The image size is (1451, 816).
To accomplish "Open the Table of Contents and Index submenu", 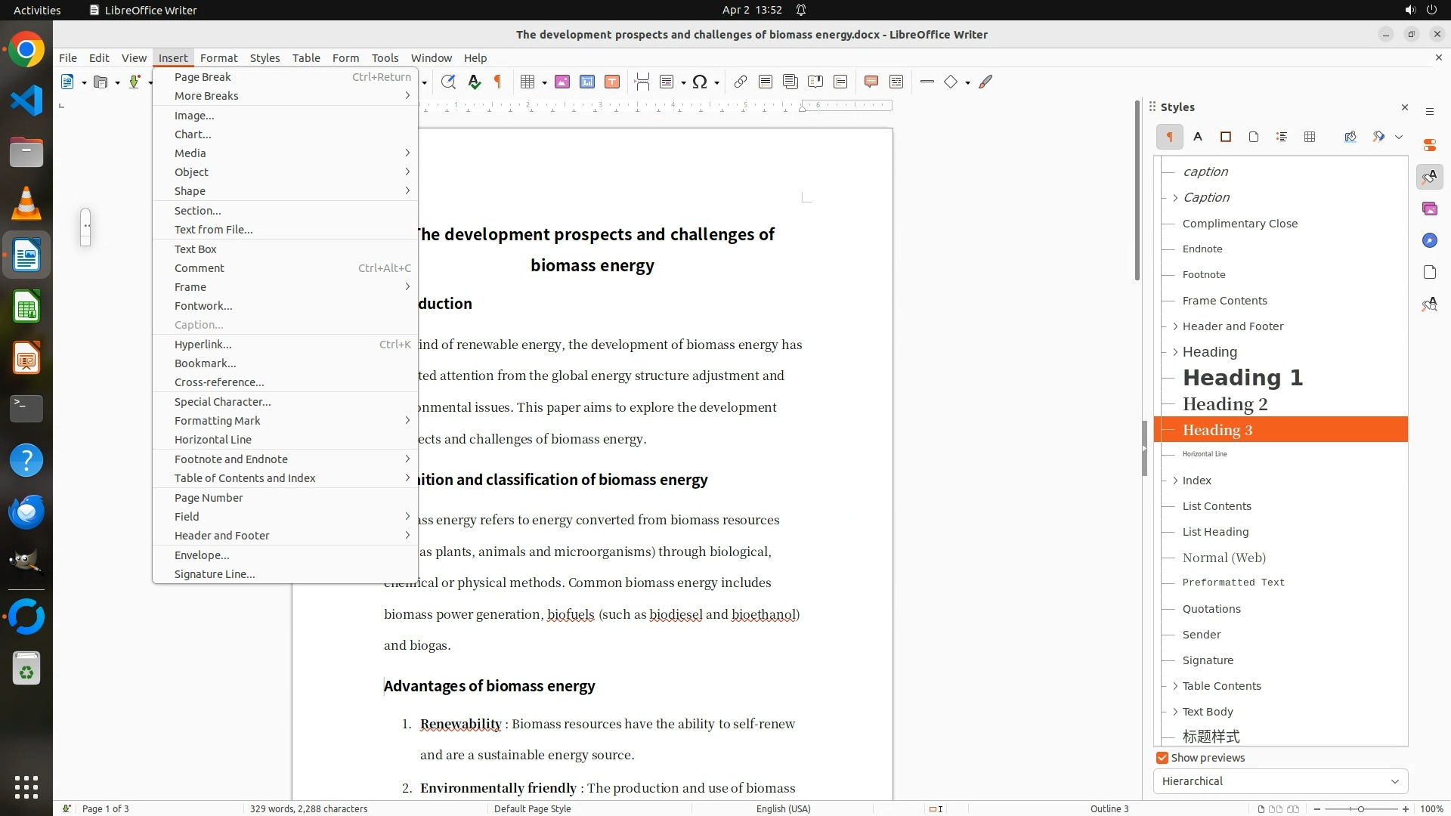I will tap(245, 478).
